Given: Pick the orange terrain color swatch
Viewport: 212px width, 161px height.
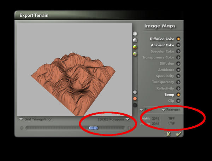Looking at the screenshot, I should click(135, 99).
